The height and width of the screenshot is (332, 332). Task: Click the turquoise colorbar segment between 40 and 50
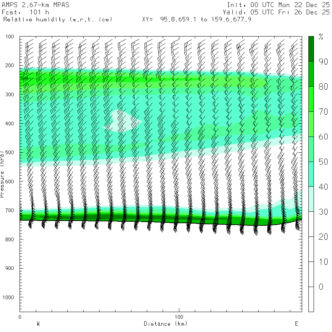pos(311,174)
